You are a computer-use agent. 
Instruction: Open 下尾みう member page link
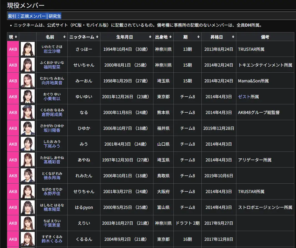(x=52, y=146)
